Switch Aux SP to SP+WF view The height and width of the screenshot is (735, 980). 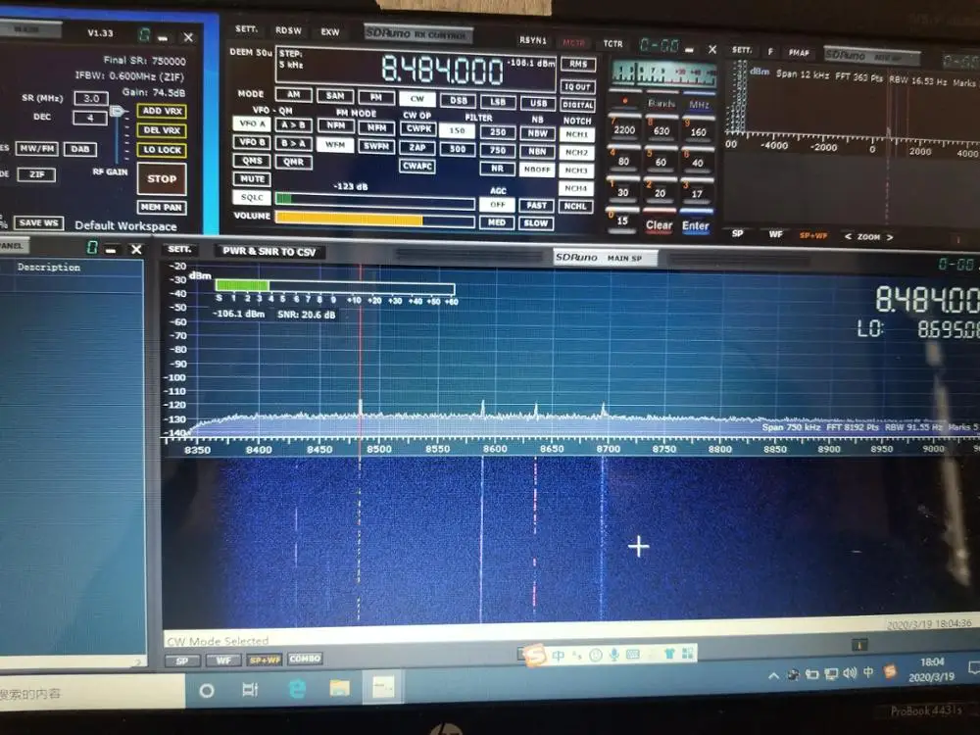tap(813, 235)
